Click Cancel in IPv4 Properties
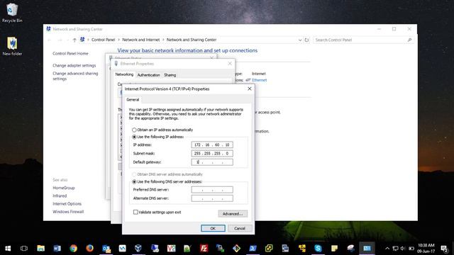 pos(240,228)
